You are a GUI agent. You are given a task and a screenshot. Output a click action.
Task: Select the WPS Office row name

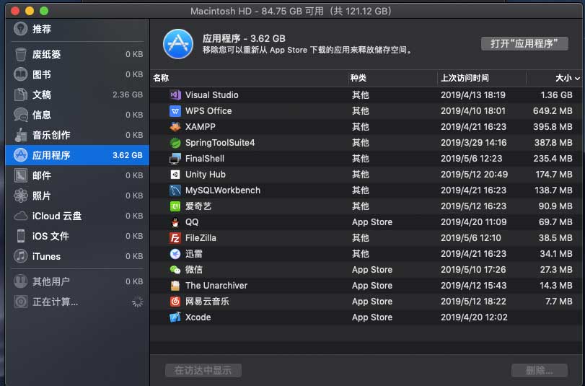(x=208, y=111)
